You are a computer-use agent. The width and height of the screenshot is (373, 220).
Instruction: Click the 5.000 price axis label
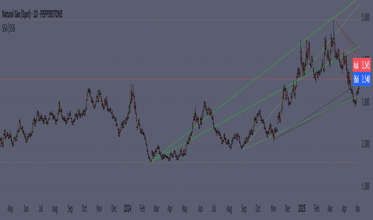[x=365, y=18]
